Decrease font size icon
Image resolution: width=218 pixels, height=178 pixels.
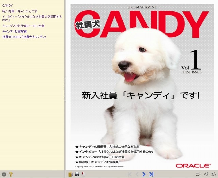[206, 174]
